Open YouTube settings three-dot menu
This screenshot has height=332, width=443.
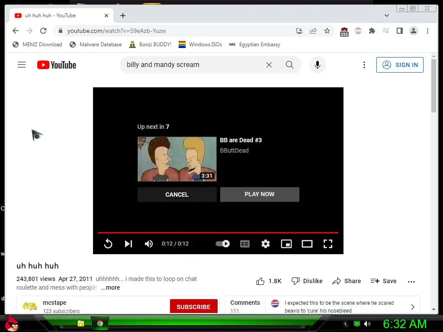[364, 65]
